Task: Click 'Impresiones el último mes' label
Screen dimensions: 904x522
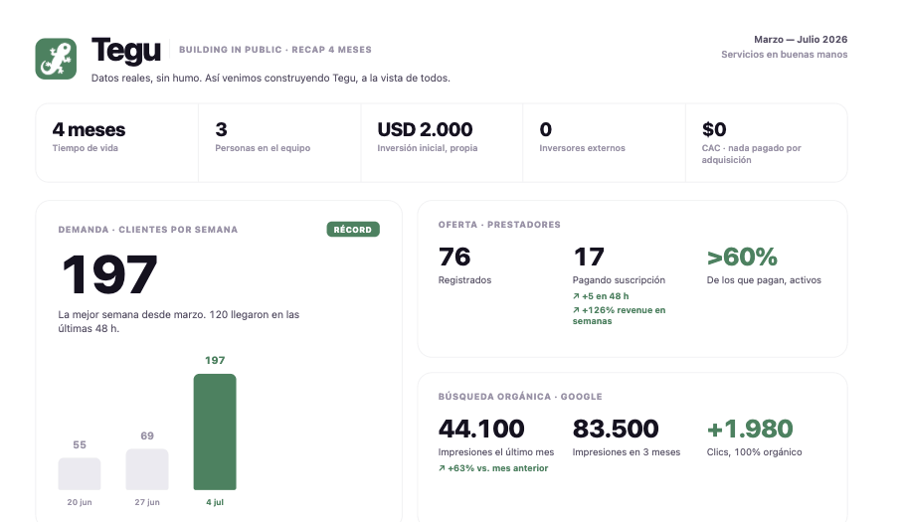Action: pyautogui.click(x=496, y=452)
